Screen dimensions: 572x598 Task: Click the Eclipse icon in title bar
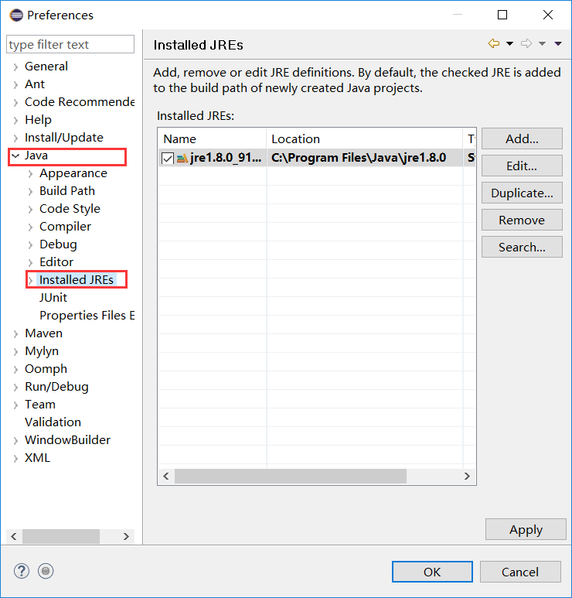point(16,15)
